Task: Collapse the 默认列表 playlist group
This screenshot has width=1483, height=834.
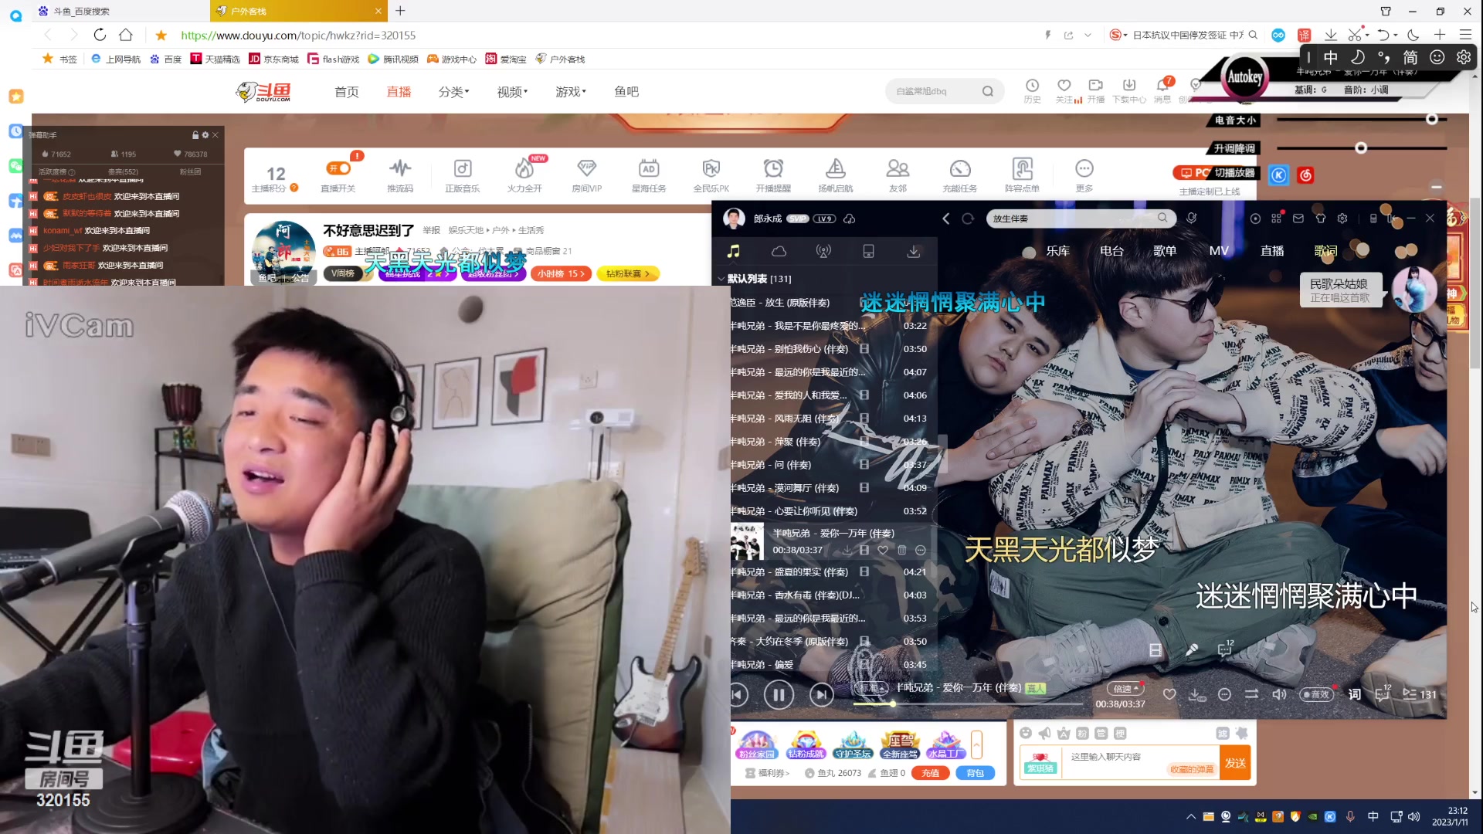Action: (x=721, y=279)
